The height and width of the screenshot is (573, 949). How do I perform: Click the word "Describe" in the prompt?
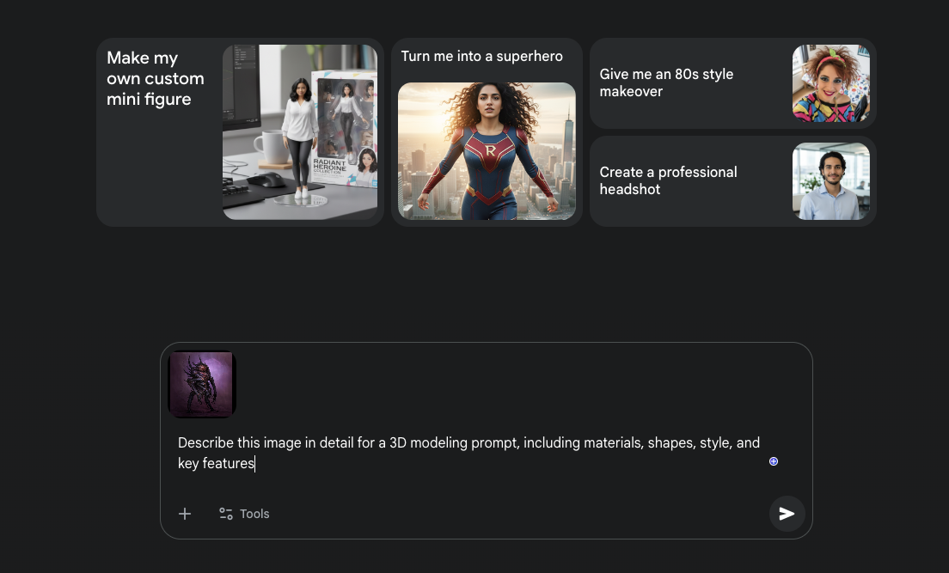click(205, 443)
